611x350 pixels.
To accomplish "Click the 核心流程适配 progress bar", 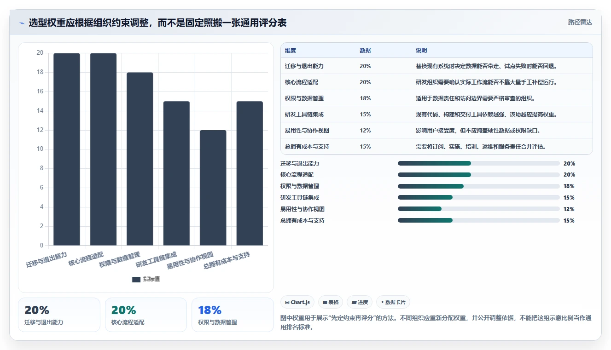I will 479,175.
